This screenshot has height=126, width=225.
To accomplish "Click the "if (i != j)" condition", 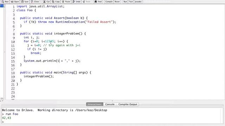I will pos(37,49).
